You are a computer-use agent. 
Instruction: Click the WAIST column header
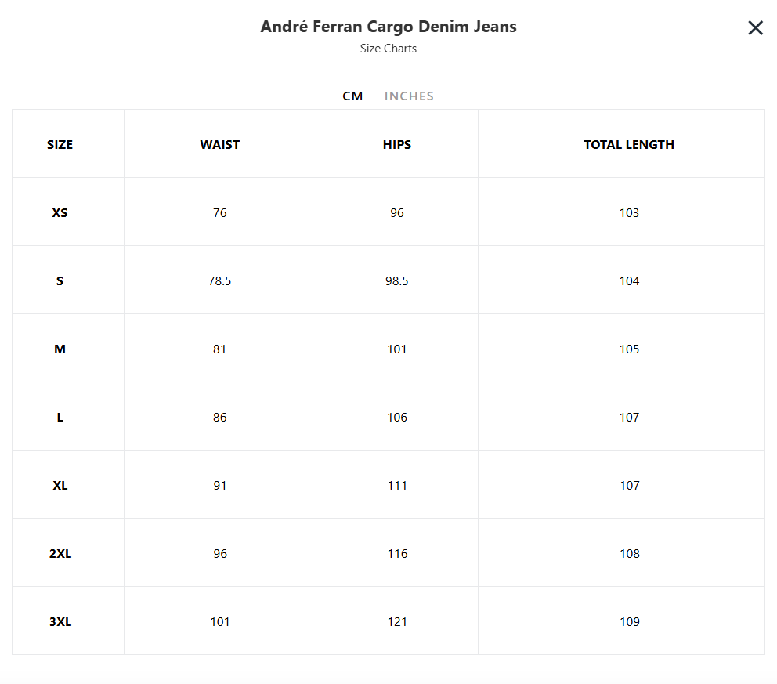coord(219,145)
